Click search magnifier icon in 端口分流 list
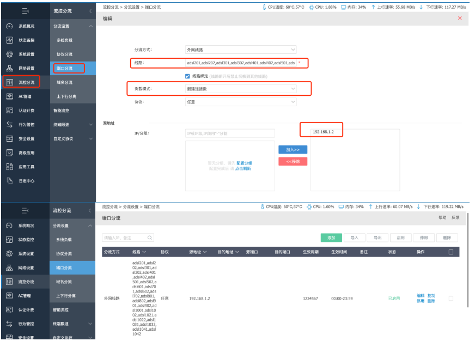 [x=150, y=238]
